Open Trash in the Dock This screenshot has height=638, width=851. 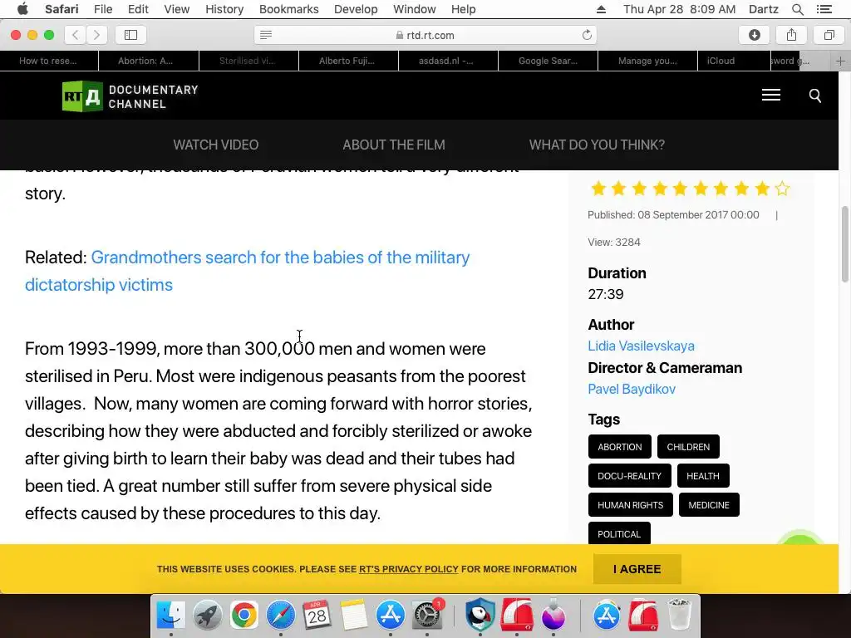[679, 615]
